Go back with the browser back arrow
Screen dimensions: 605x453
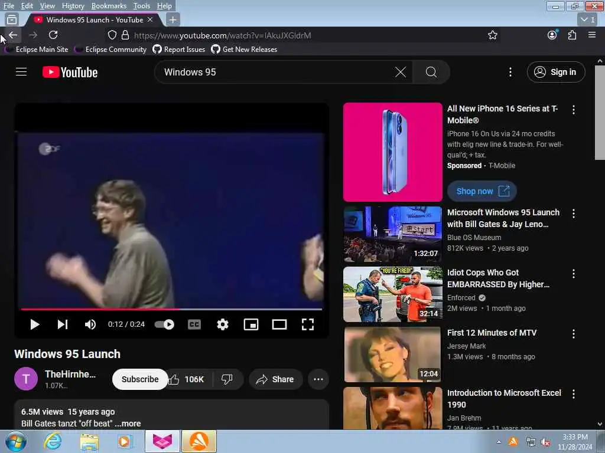pyautogui.click(x=13, y=35)
